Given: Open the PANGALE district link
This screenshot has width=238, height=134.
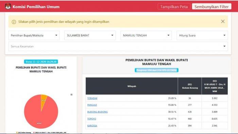Looking at the screenshot, I should click(92, 105).
